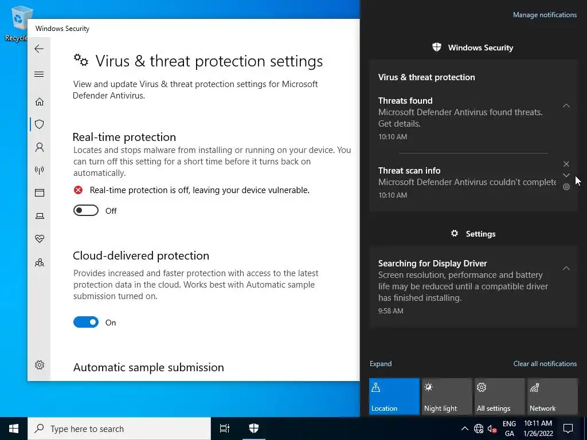Click Windows Security shield in taskbar
Screen dimensions: 587x440
tap(254, 429)
